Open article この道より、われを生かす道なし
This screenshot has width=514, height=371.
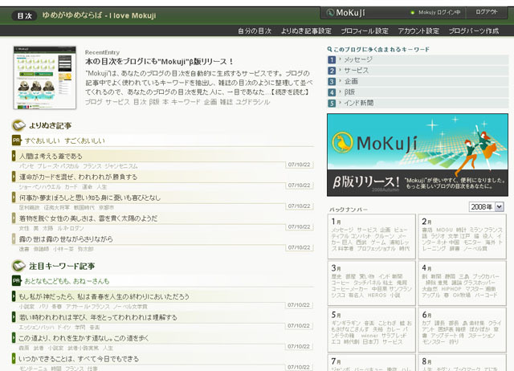click(84, 337)
